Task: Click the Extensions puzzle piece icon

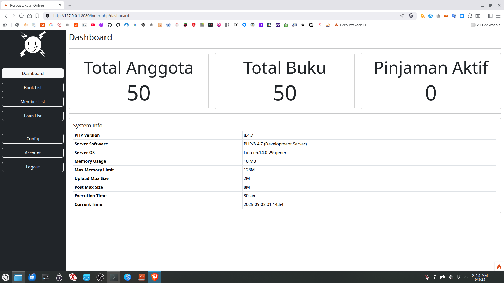Action: coord(470,16)
